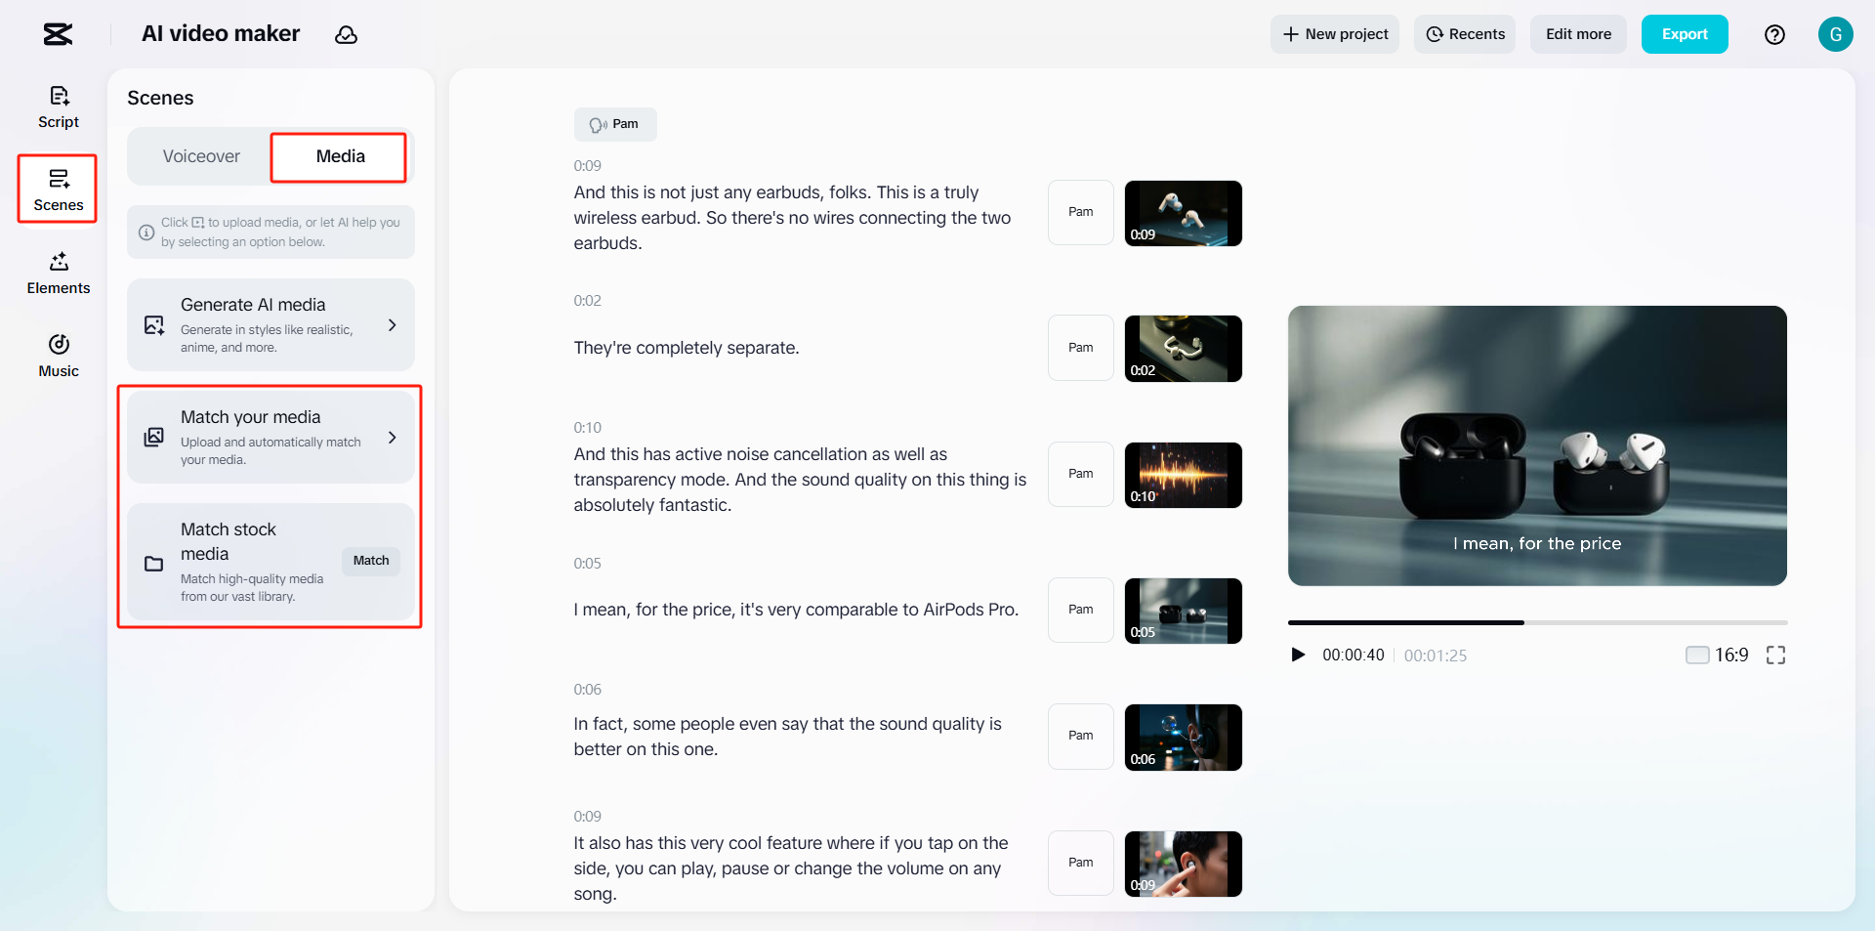Select the audio waveform scene thumbnail

1183,475
